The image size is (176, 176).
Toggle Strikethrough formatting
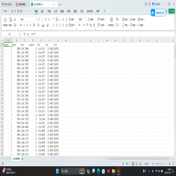(30, 25)
